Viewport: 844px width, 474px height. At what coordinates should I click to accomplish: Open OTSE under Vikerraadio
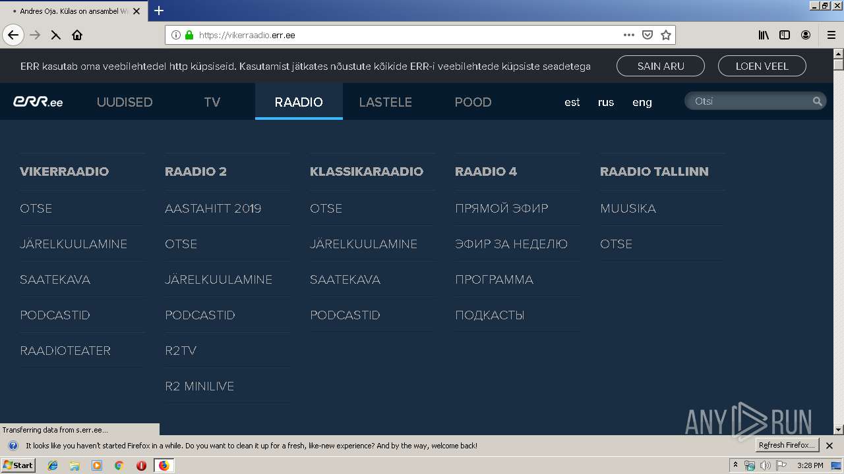point(36,208)
